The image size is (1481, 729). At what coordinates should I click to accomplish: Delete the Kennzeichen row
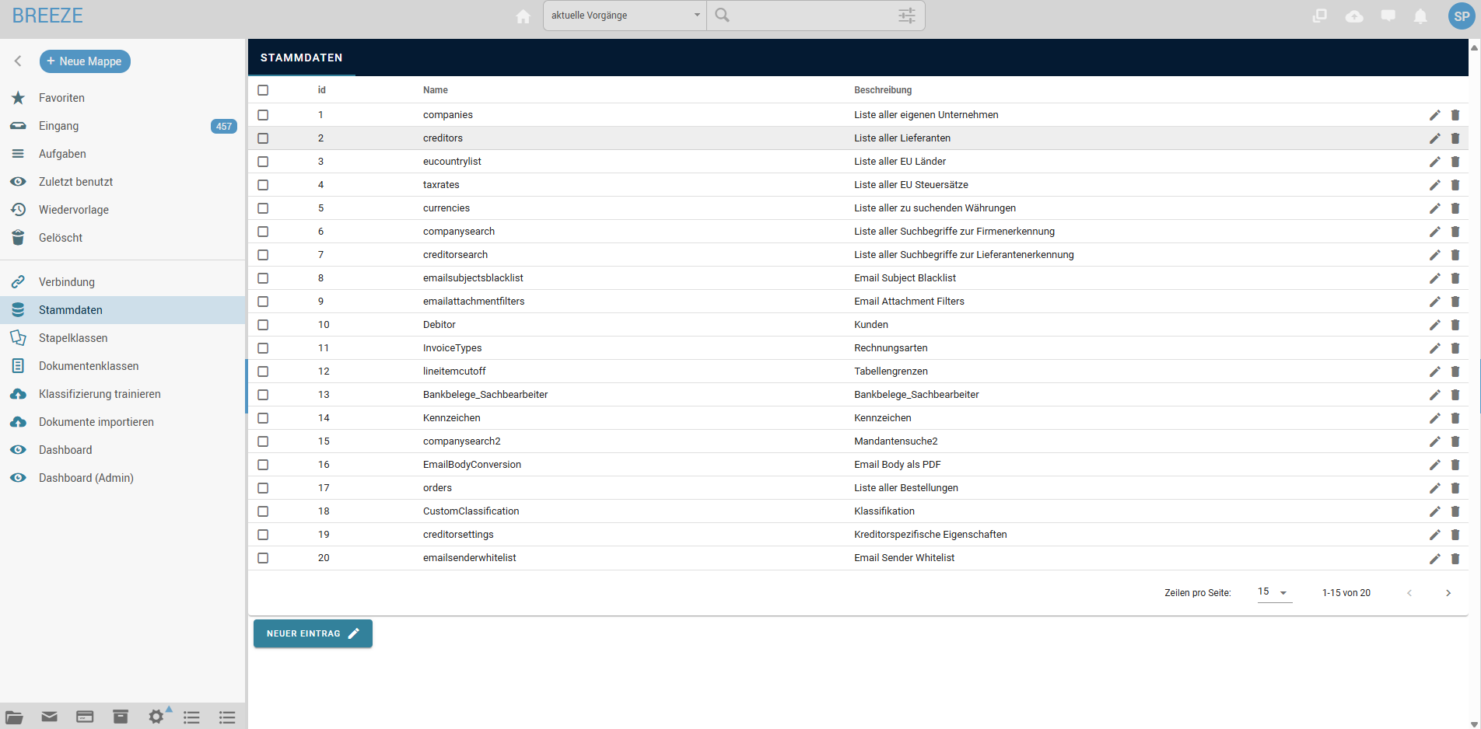1455,418
